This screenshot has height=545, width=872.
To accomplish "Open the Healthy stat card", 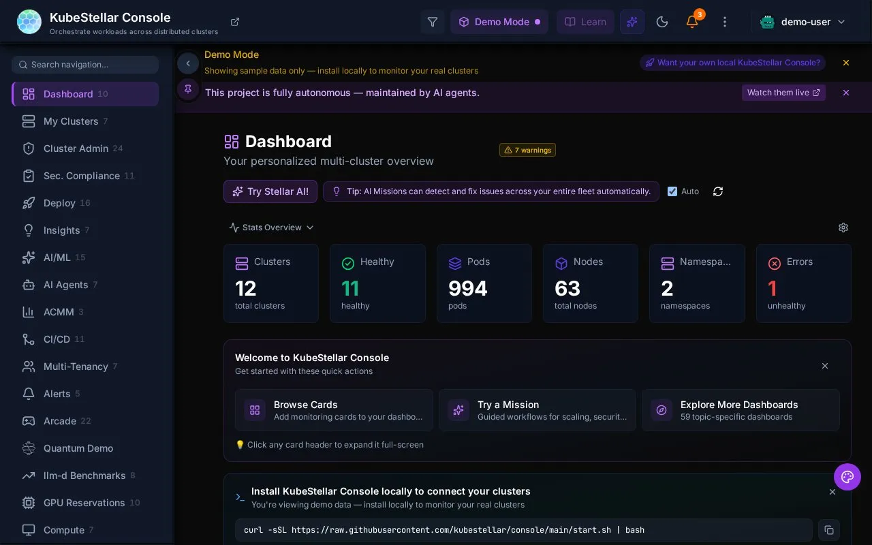I will click(377, 283).
